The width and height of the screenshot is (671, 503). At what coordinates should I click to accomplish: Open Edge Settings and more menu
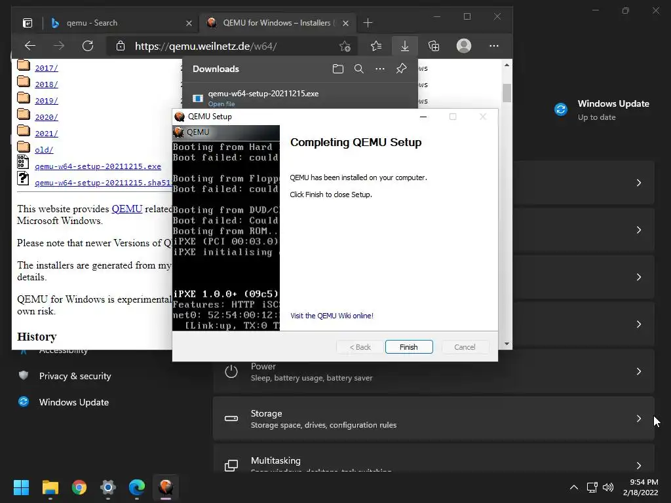pyautogui.click(x=494, y=46)
